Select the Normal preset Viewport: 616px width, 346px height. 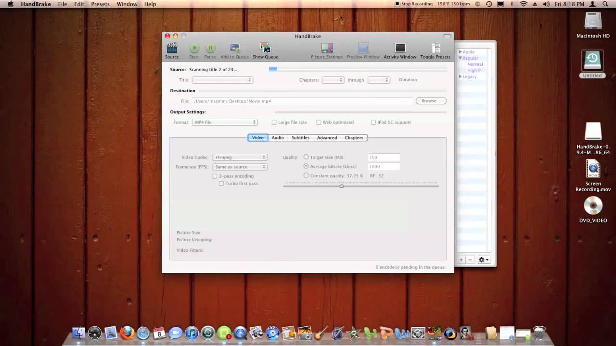[475, 64]
